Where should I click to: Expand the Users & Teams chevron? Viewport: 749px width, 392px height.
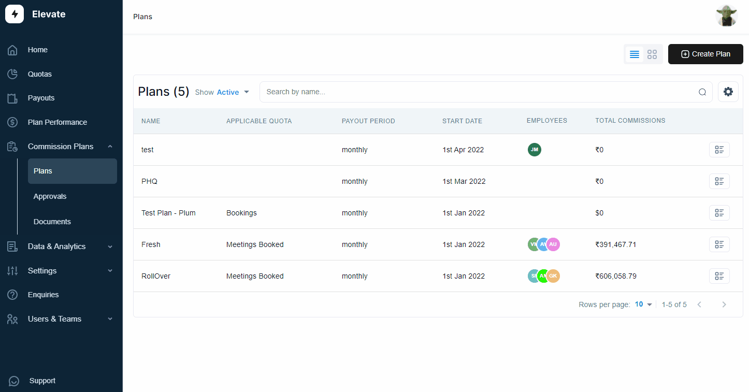(x=110, y=319)
